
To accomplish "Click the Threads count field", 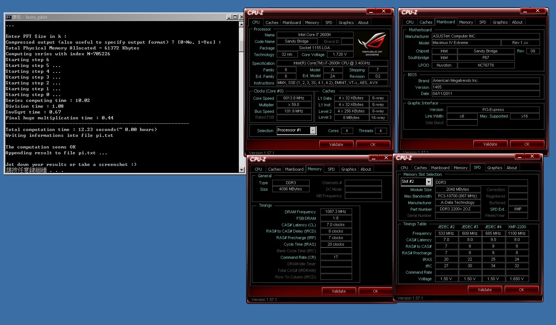I will 380,131.
